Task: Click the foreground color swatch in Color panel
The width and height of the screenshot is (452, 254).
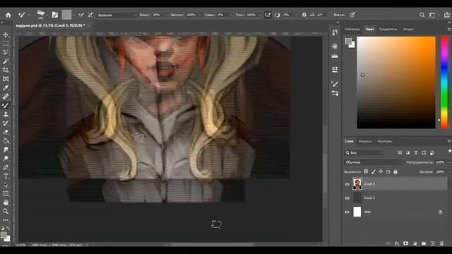Action: pos(348,41)
